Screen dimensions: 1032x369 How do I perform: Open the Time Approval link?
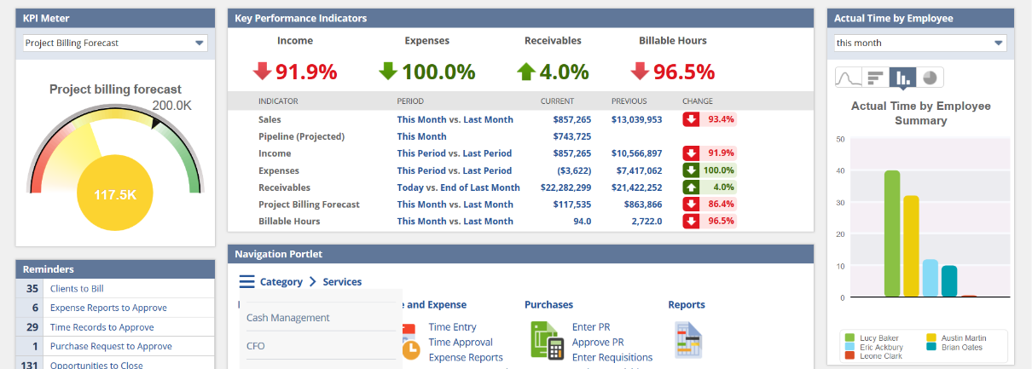pos(461,343)
